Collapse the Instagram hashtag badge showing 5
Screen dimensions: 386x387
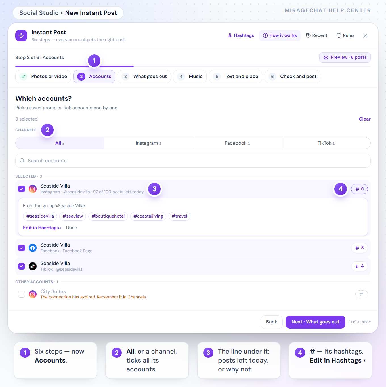point(359,189)
